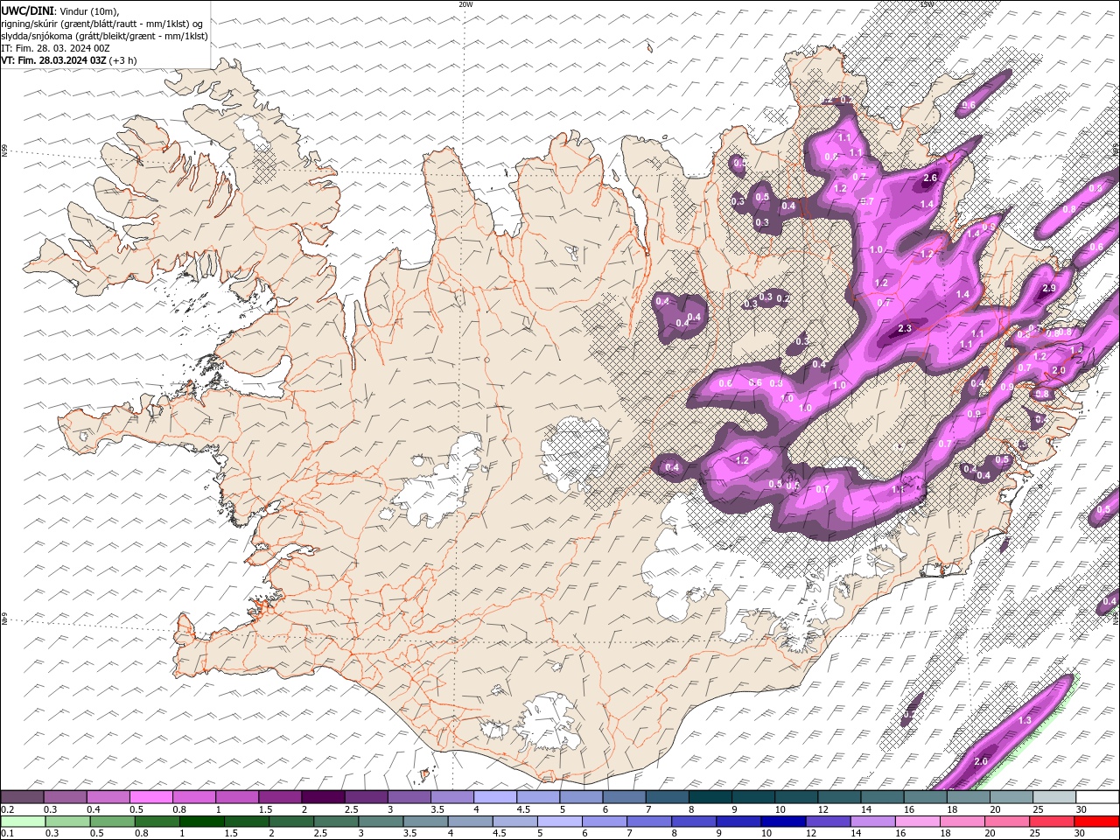Pick the bottom-row light purple swatch labeled 14
Image resolution: width=1120 pixels, height=840 pixels.
coord(873,822)
